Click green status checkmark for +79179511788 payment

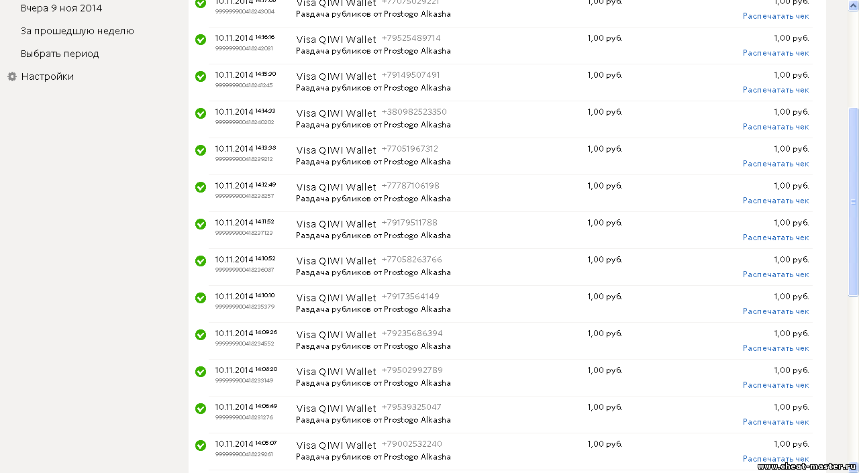pyautogui.click(x=201, y=224)
